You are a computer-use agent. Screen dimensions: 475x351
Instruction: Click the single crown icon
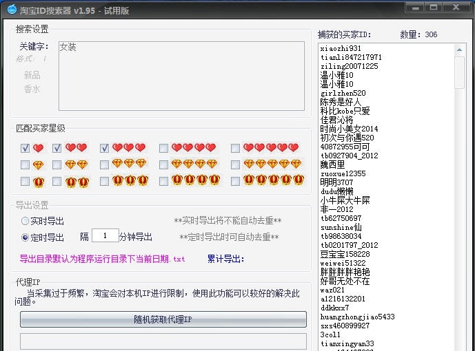pyautogui.click(x=38, y=182)
